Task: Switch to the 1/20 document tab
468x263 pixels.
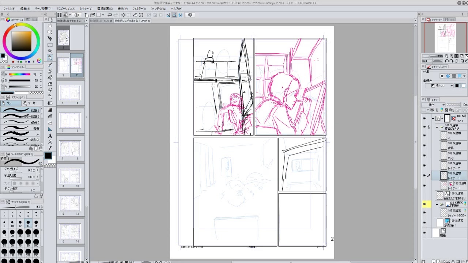Action: (99, 21)
